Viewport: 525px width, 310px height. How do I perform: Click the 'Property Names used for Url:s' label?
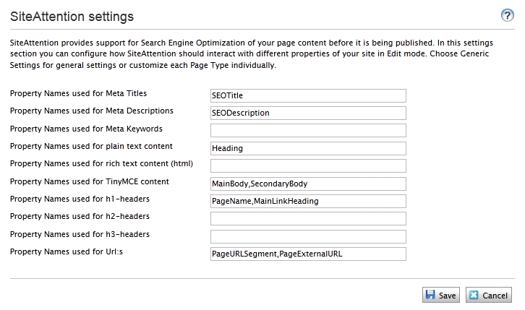(x=67, y=251)
